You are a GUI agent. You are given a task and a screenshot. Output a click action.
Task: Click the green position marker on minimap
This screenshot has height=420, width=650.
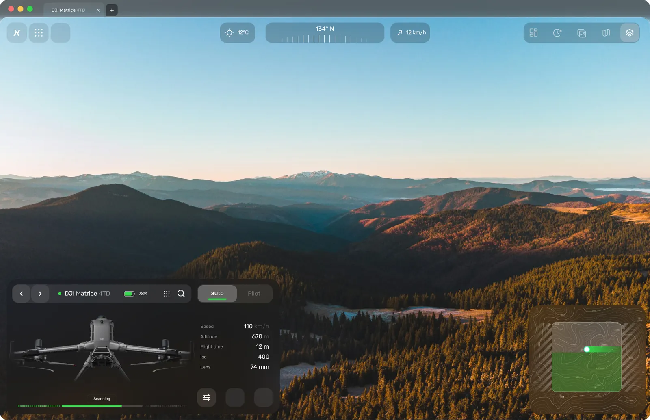[587, 349]
